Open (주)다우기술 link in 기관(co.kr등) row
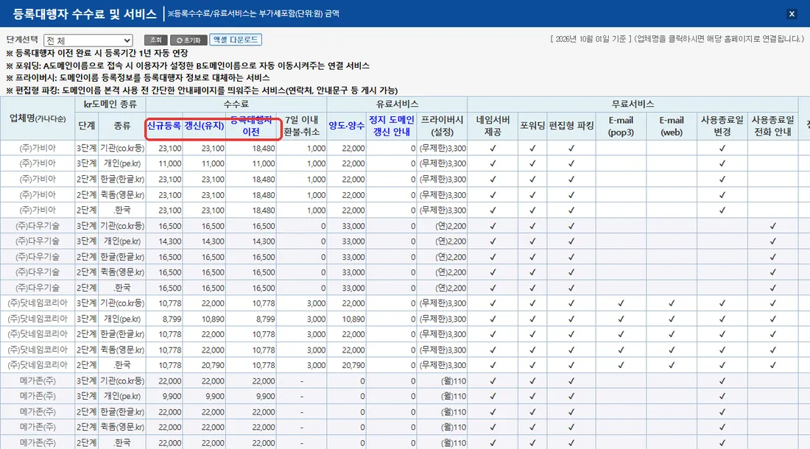Screen dimensions: 810x449 click(38, 225)
